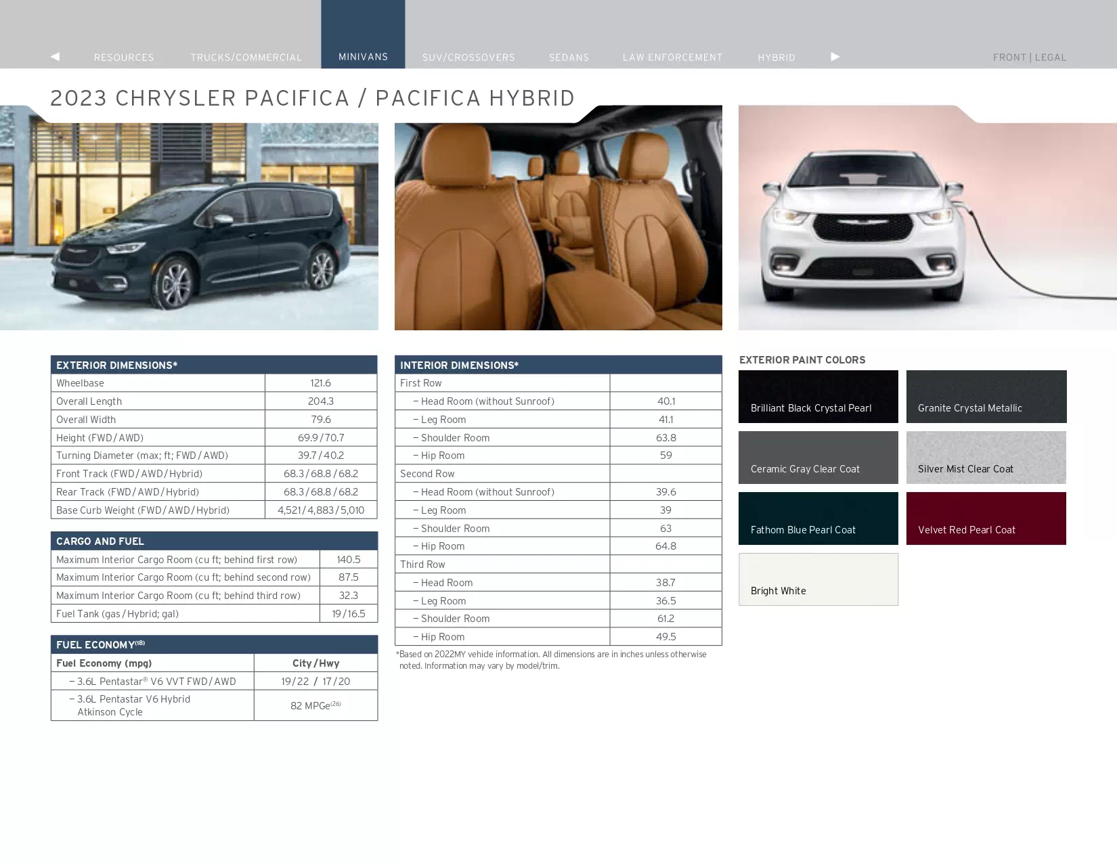Go to Trucks/Commercial section
The image size is (1117, 863).
pyautogui.click(x=246, y=58)
